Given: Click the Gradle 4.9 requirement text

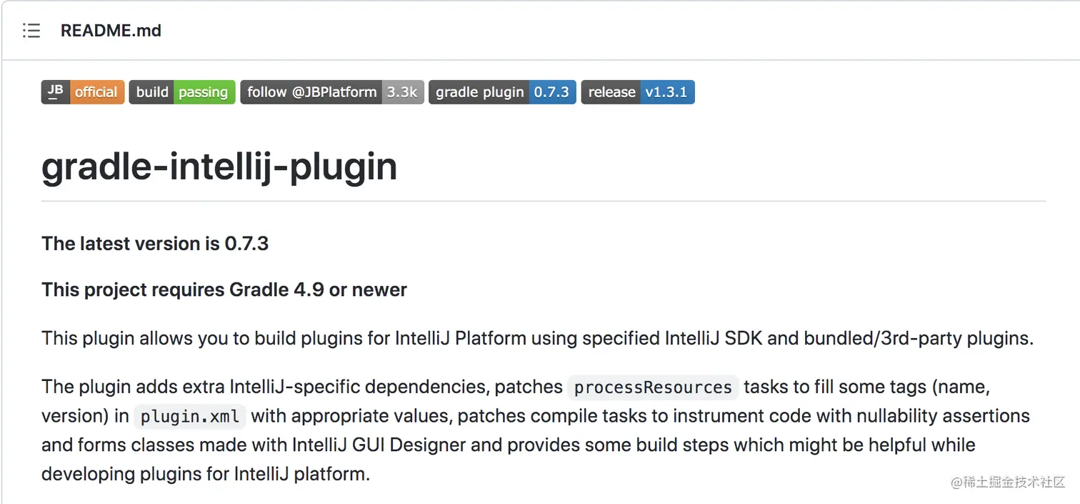Looking at the screenshot, I should 224,290.
